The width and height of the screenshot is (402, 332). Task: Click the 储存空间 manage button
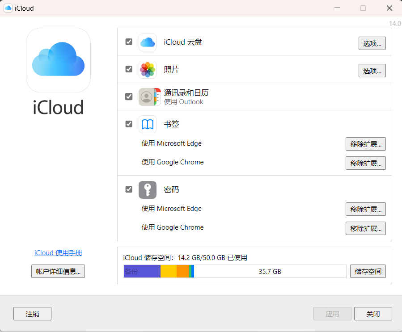tap(368, 271)
